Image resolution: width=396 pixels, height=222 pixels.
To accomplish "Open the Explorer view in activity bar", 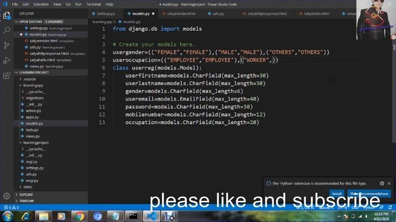I will coord(7,15).
